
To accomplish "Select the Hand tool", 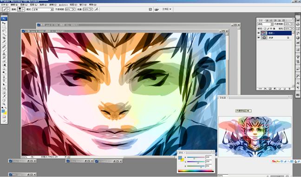I will pos(4,100).
